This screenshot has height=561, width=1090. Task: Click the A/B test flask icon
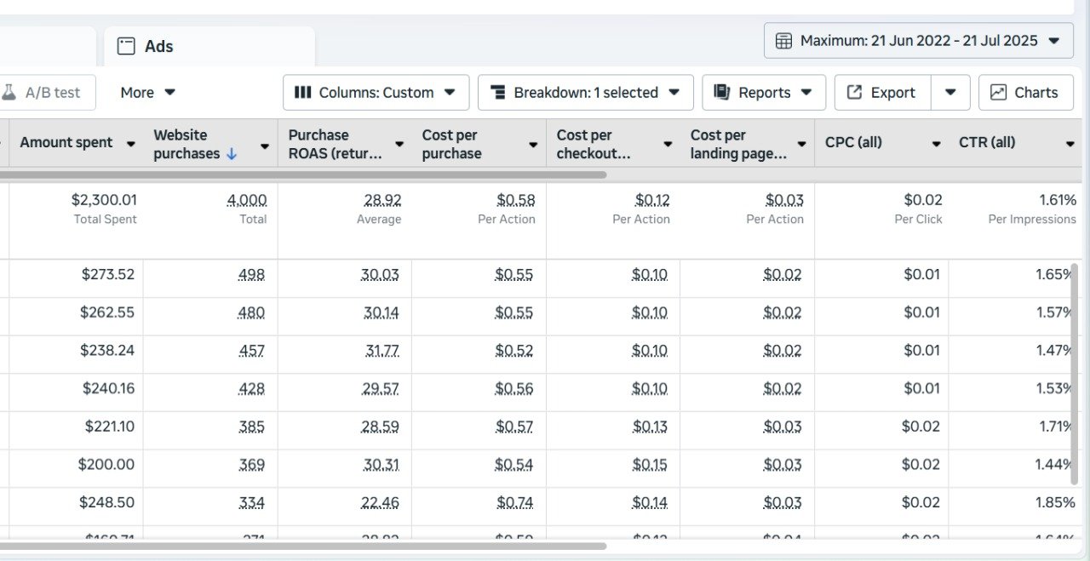[x=9, y=93]
